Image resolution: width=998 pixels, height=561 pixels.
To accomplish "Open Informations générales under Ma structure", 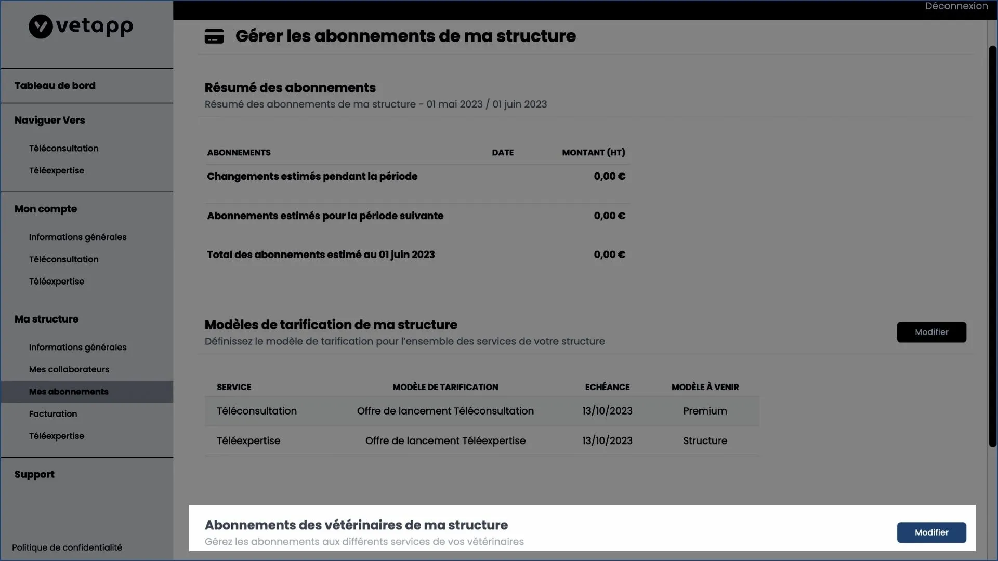I will (x=78, y=348).
